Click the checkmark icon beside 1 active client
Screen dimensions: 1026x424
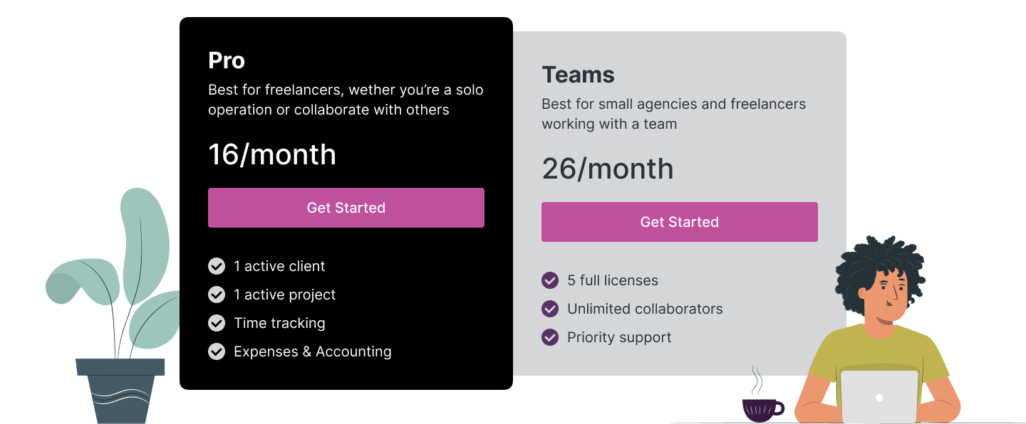[x=217, y=266]
